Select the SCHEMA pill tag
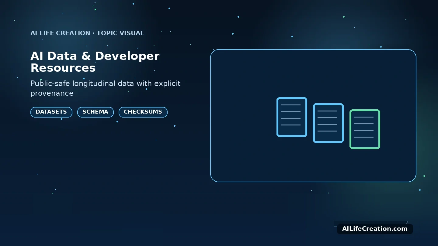Viewport: 438px width, 246px height. 96,112
